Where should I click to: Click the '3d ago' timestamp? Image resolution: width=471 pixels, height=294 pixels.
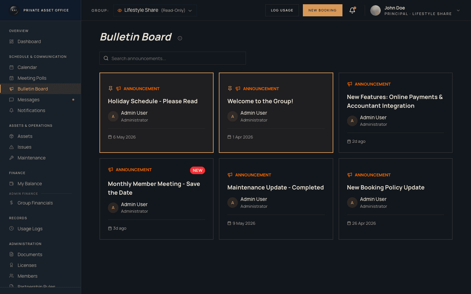[x=120, y=228]
